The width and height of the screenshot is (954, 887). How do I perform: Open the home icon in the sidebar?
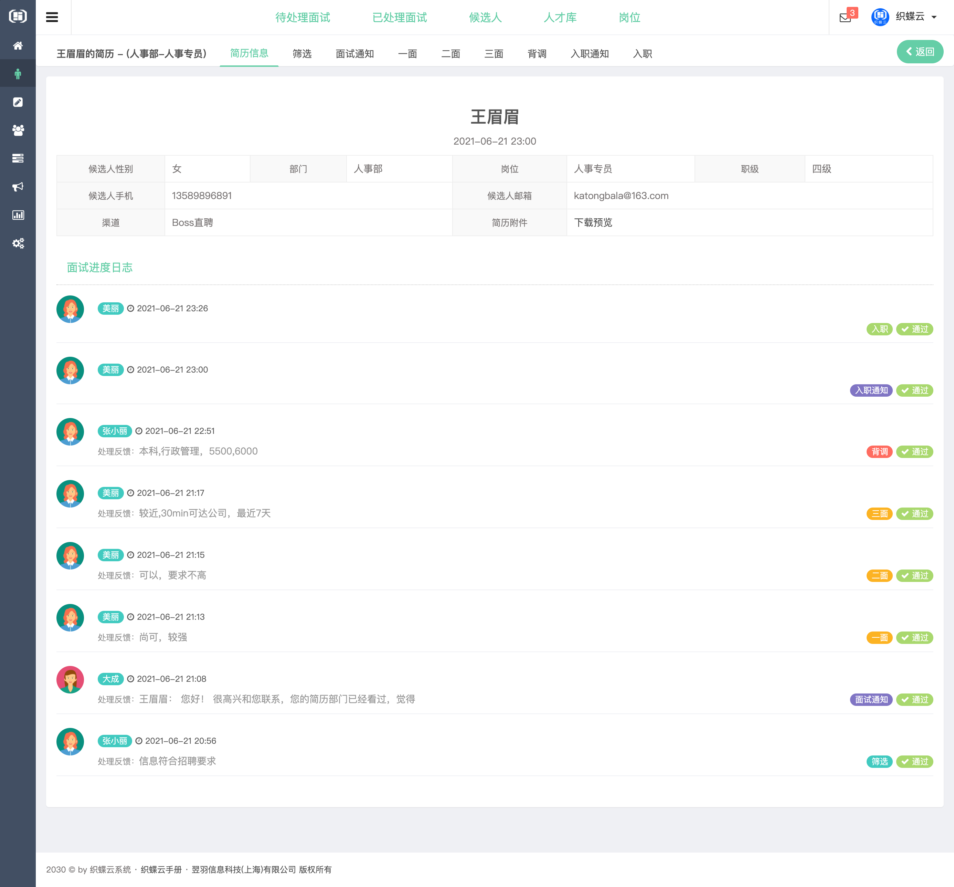pyautogui.click(x=18, y=45)
